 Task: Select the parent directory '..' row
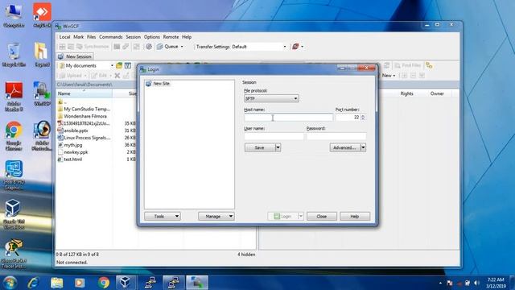[63, 102]
